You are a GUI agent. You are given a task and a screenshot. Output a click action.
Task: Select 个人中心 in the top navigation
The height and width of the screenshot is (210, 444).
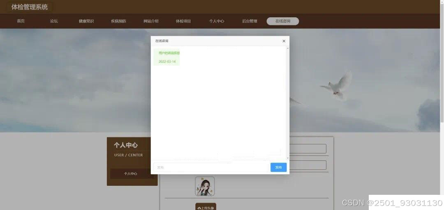(x=217, y=21)
